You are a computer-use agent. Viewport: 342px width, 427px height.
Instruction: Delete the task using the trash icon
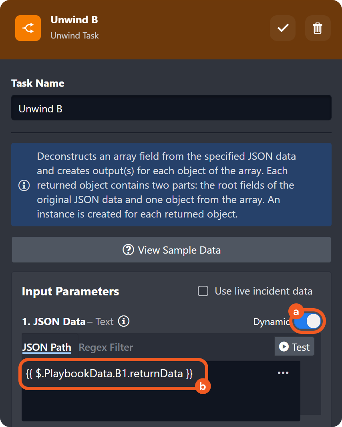(x=318, y=28)
